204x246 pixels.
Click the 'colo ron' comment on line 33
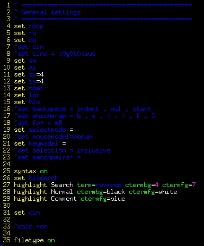(x=32, y=227)
